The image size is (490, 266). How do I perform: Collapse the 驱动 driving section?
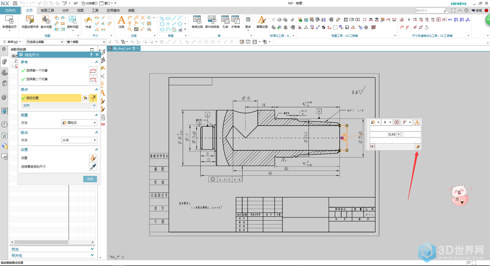[96, 132]
